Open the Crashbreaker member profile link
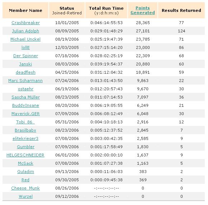This screenshot has width=208, height=205. [25, 23]
